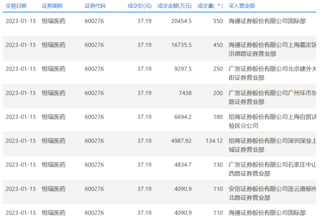Click date 2023-01-13 in the 9297.5 row
The height and width of the screenshot is (218, 326).
(x=21, y=69)
